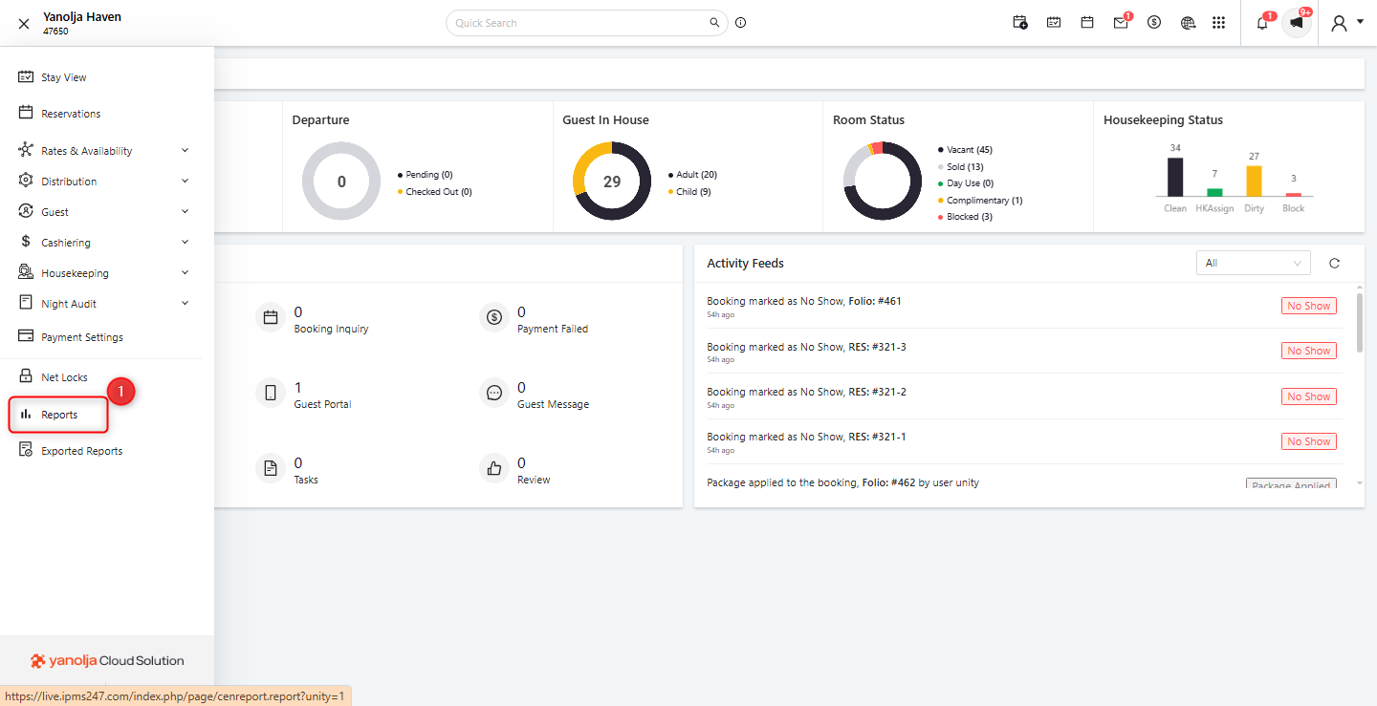1377x706 pixels.
Task: Open the calendar check icon in header
Action: pyautogui.click(x=1054, y=23)
